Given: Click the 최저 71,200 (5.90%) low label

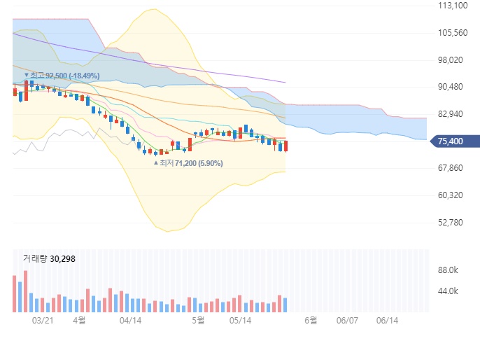Looking at the screenshot, I should [x=188, y=163].
